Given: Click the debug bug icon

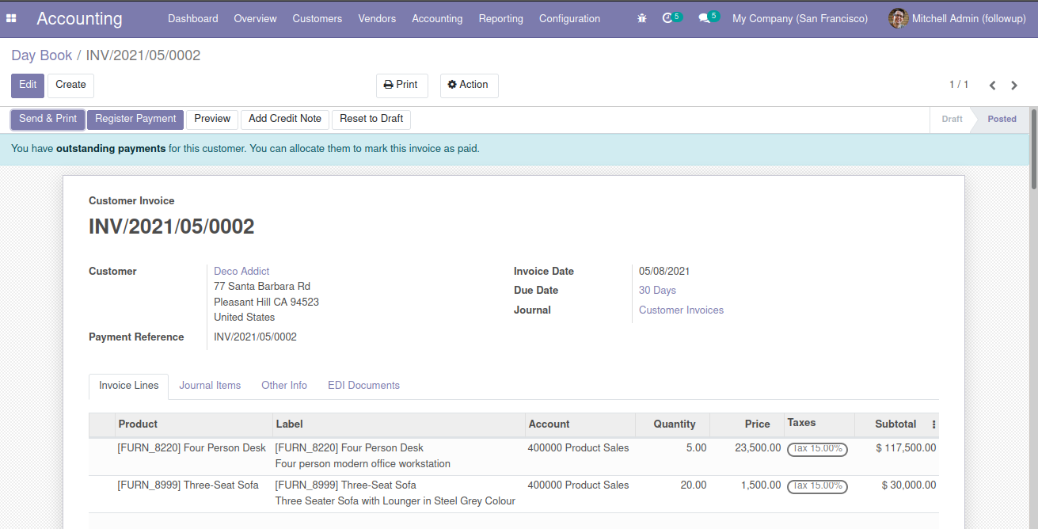Looking at the screenshot, I should point(642,18).
